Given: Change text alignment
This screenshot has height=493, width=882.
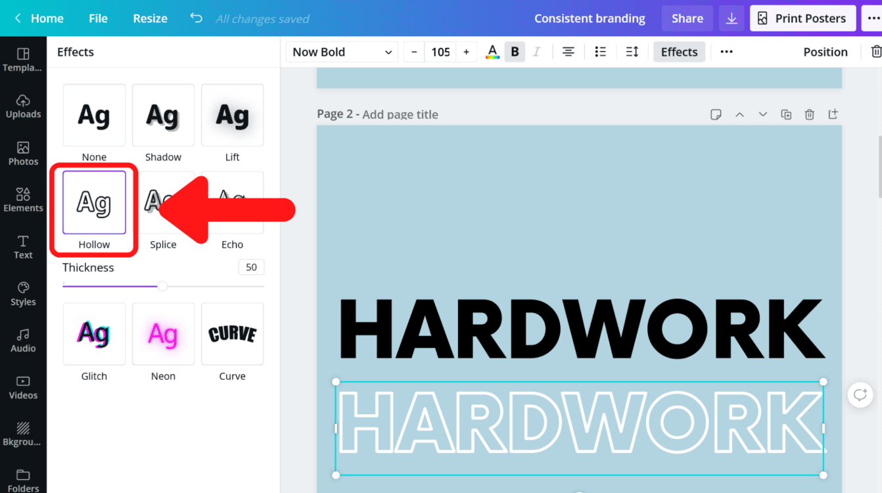Looking at the screenshot, I should click(x=568, y=51).
